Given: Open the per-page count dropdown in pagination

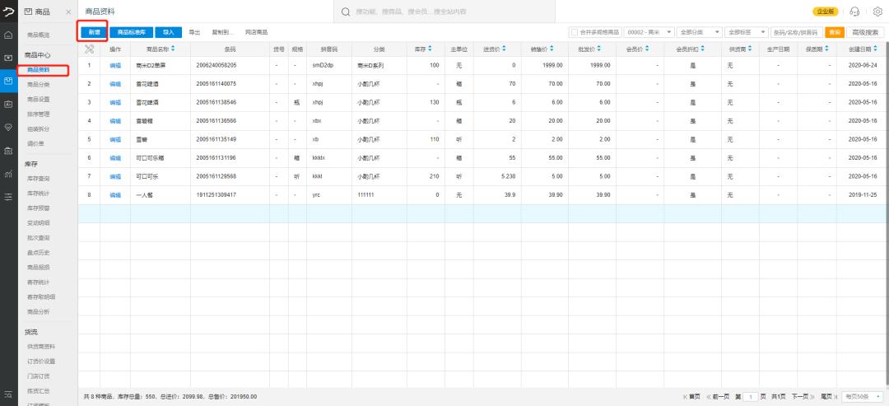Looking at the screenshot, I should coord(863,396).
